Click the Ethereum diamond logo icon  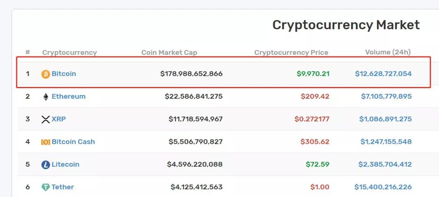point(46,97)
